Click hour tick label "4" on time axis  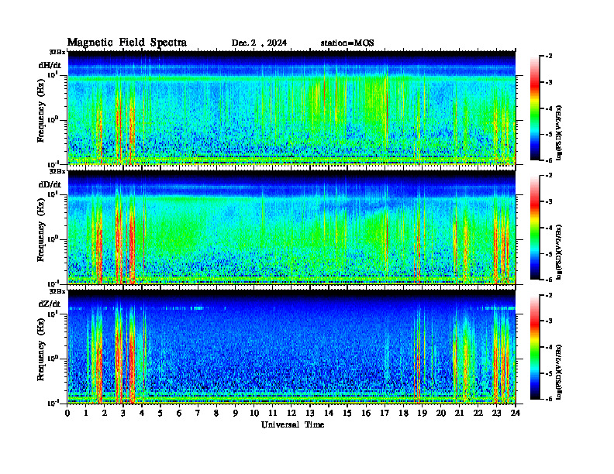(x=142, y=413)
